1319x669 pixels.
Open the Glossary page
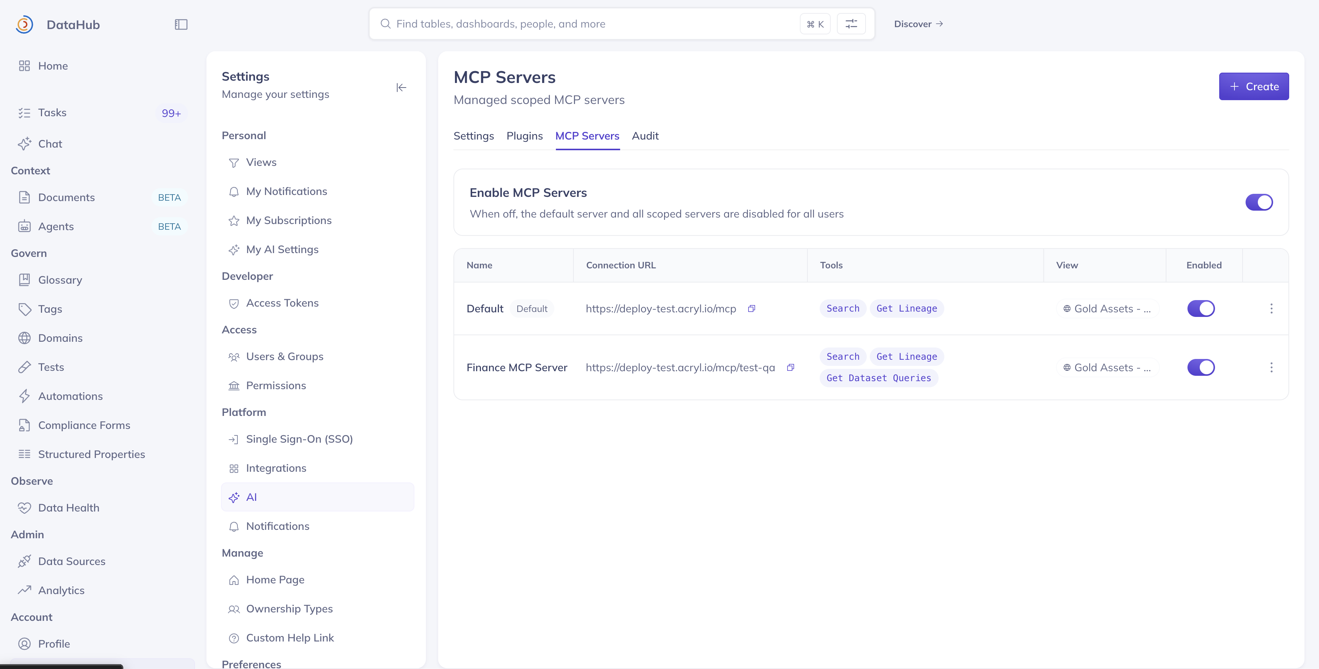click(x=102, y=280)
